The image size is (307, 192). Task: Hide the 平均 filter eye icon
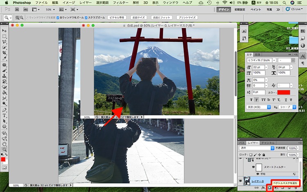(257, 174)
